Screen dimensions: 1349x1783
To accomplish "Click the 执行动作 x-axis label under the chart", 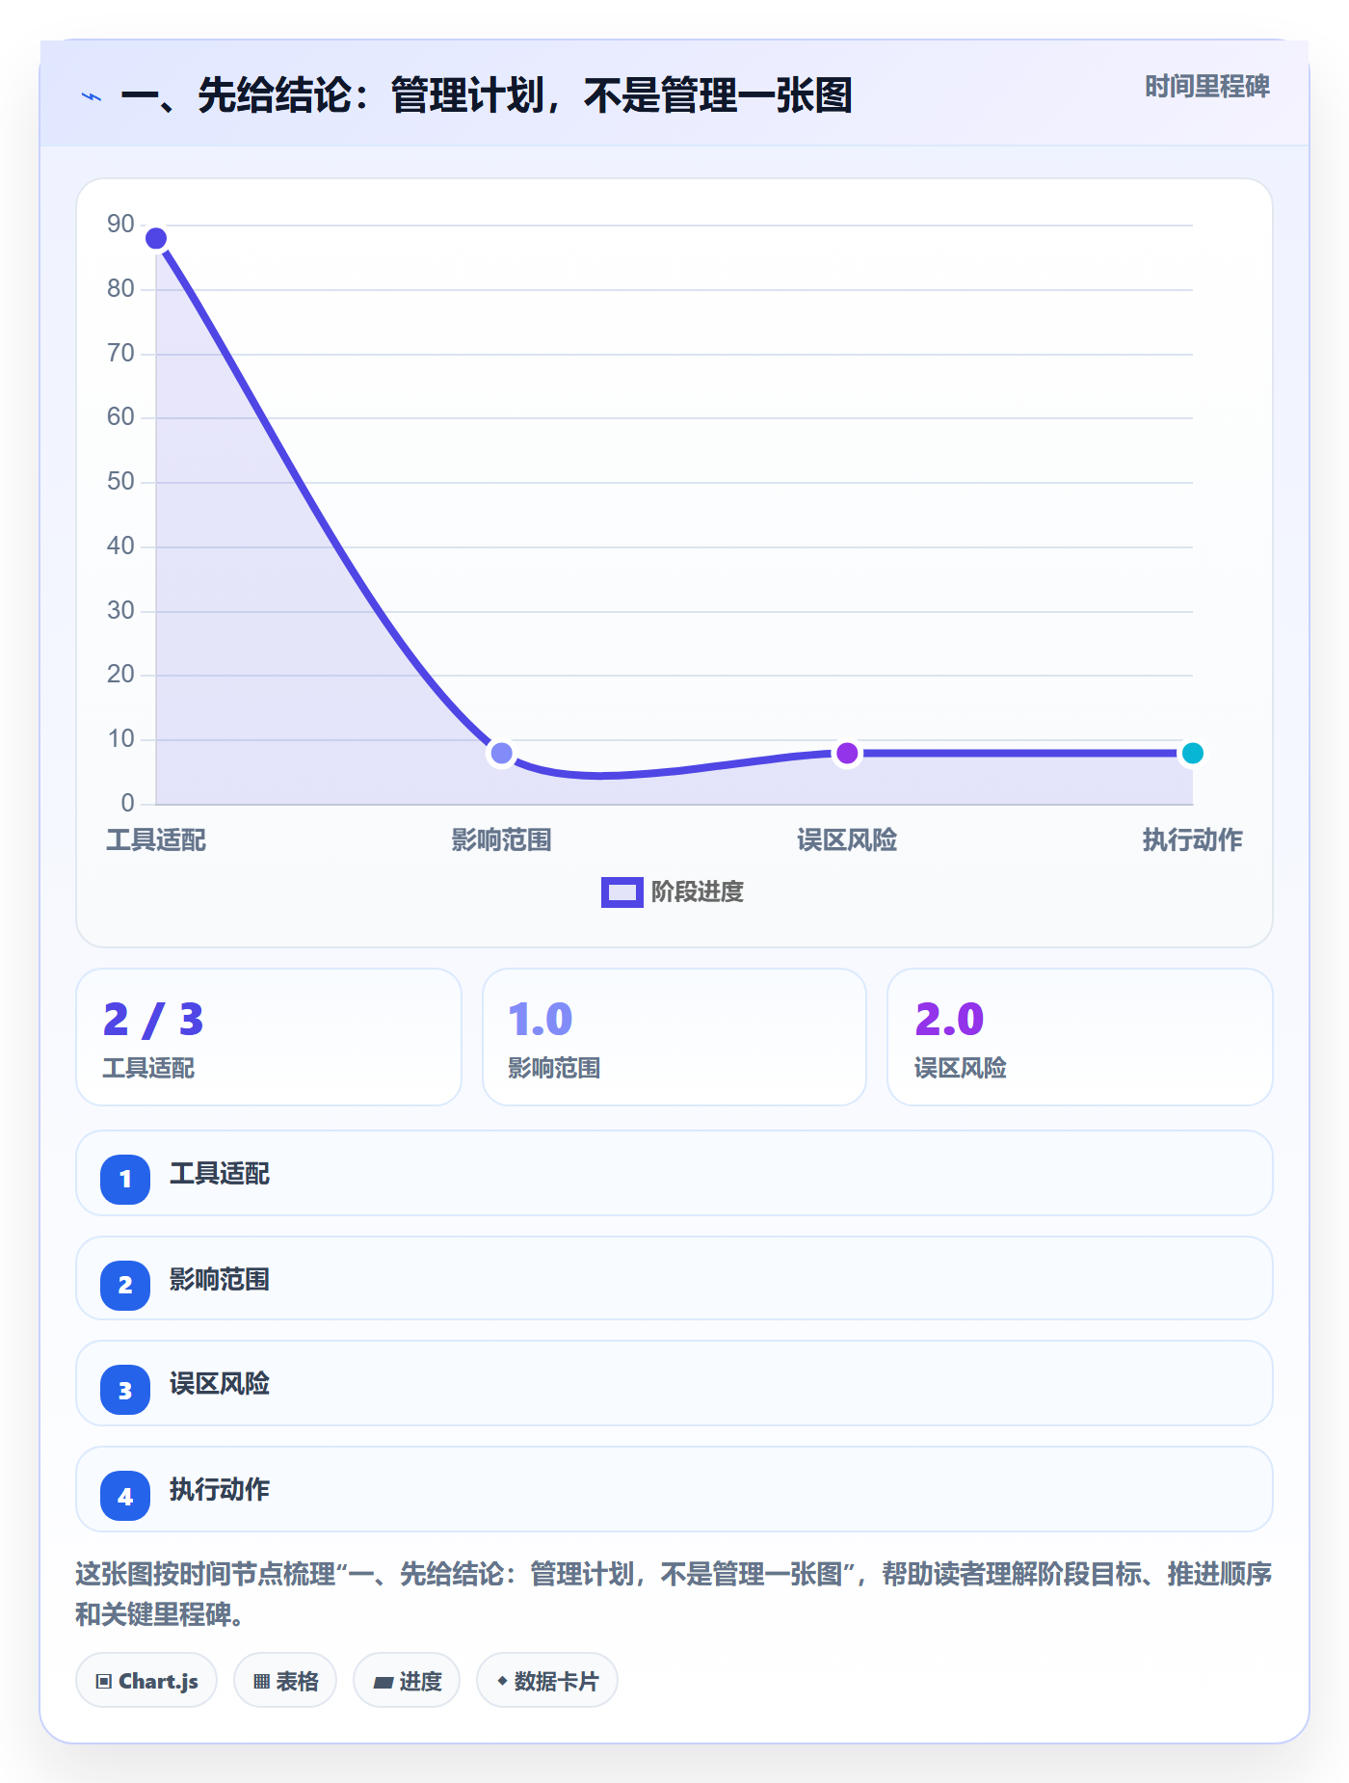I will (x=1192, y=840).
